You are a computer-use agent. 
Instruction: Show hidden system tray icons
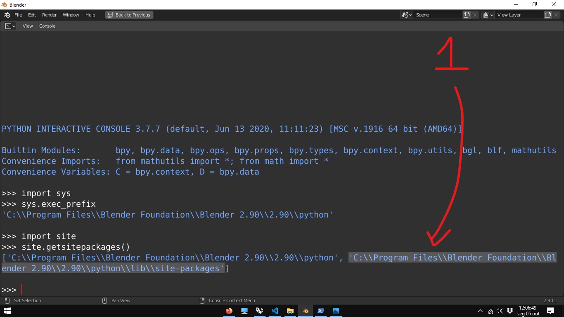tap(480, 311)
